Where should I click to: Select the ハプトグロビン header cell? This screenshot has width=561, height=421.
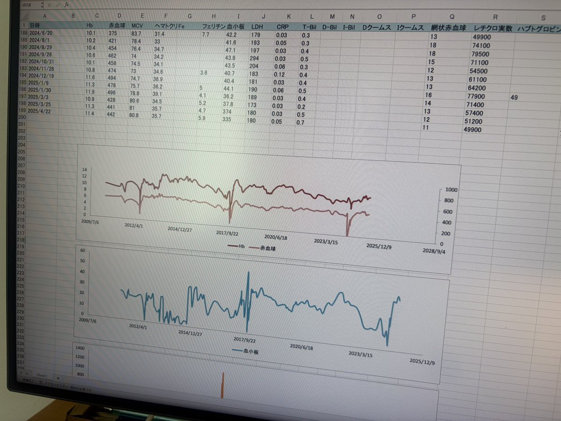539,29
